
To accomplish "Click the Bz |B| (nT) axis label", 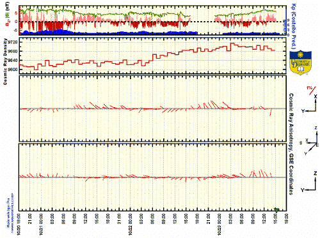I will tap(8, 14).
